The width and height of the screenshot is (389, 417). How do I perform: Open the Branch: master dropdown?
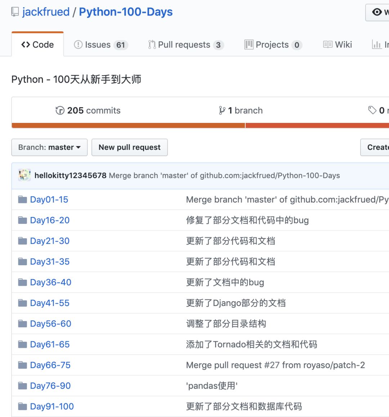point(49,147)
